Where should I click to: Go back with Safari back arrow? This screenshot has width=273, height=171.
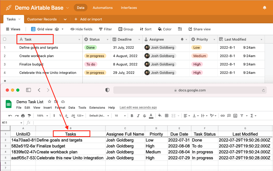point(39,90)
